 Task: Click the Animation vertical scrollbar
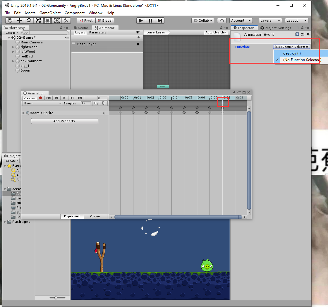click(249, 160)
